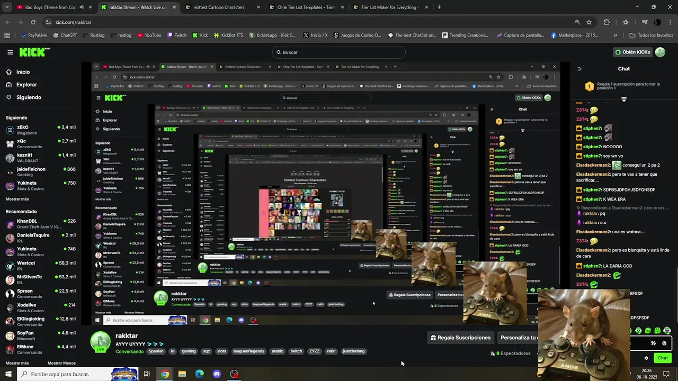Click the Obtén KICKs button
Viewport: 678px width, 381px height.
(632, 52)
